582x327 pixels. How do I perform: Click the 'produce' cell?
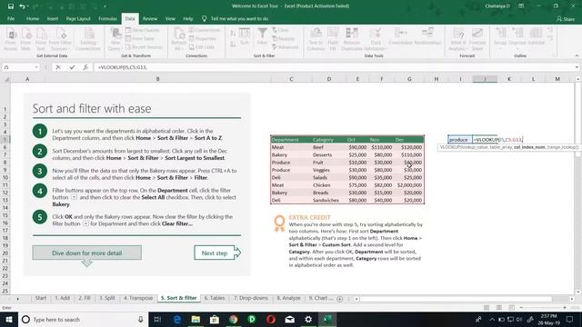click(460, 139)
